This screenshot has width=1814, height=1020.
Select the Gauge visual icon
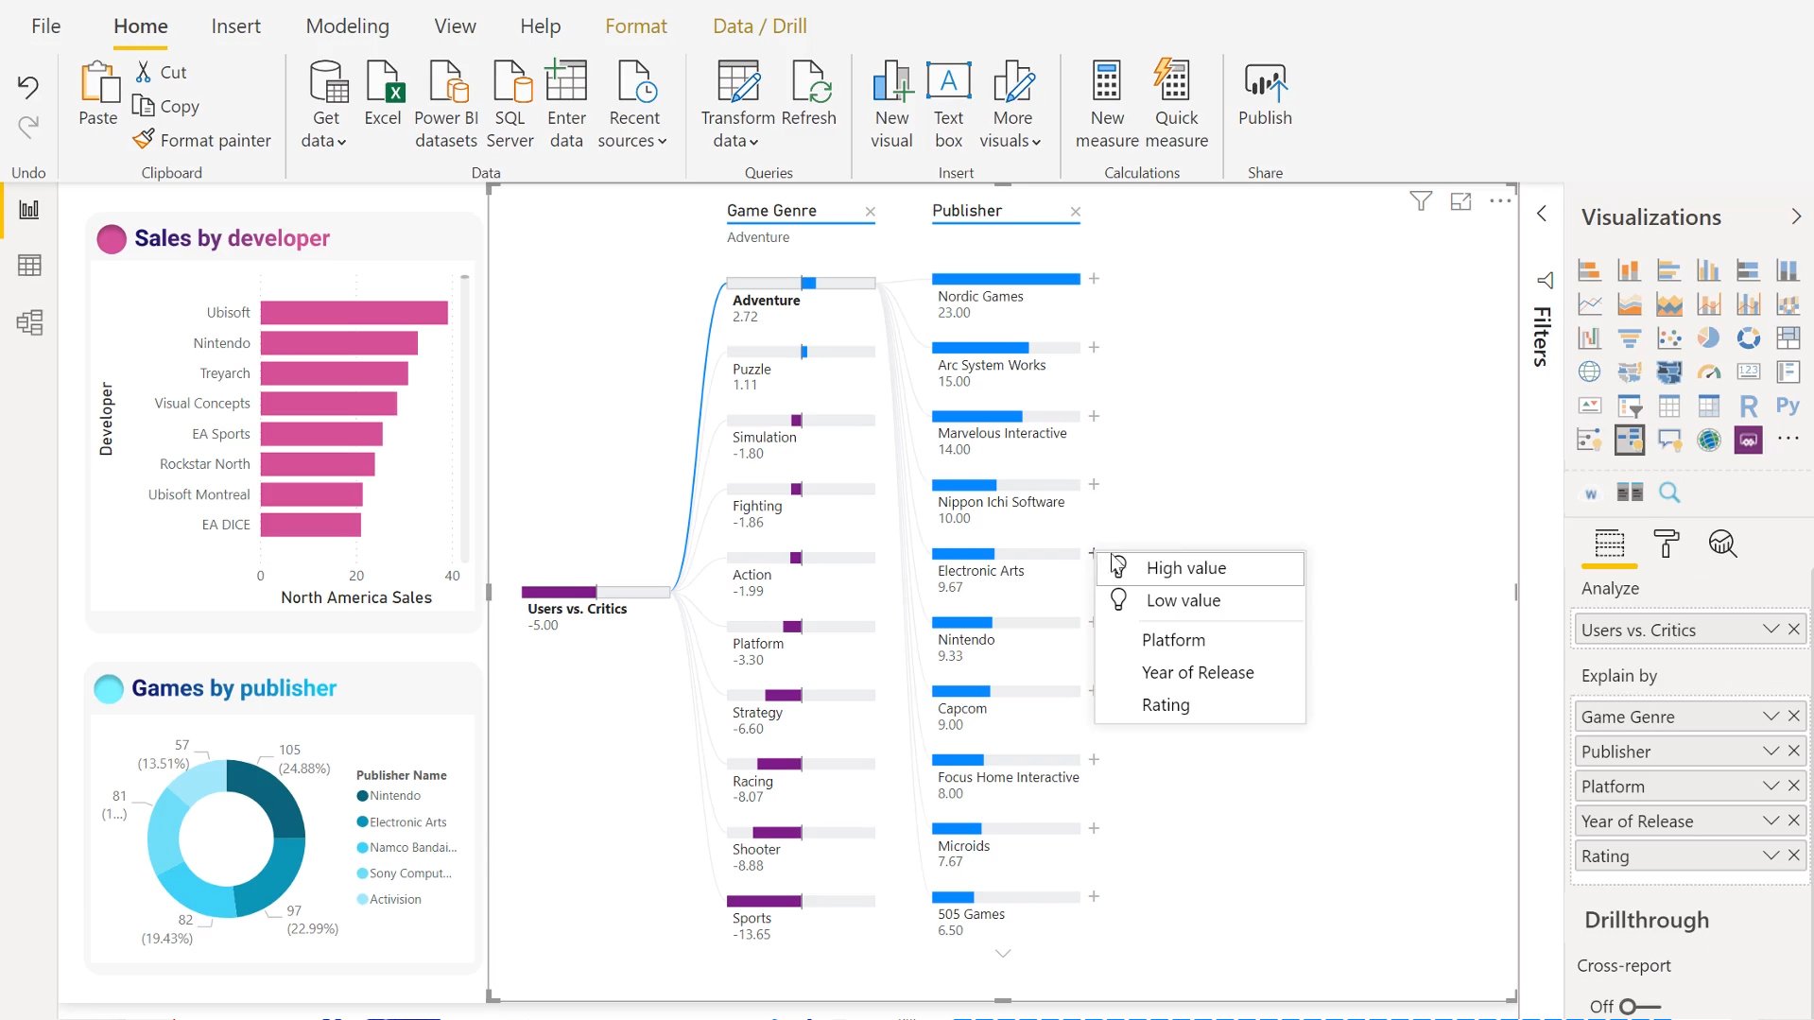[x=1708, y=372]
